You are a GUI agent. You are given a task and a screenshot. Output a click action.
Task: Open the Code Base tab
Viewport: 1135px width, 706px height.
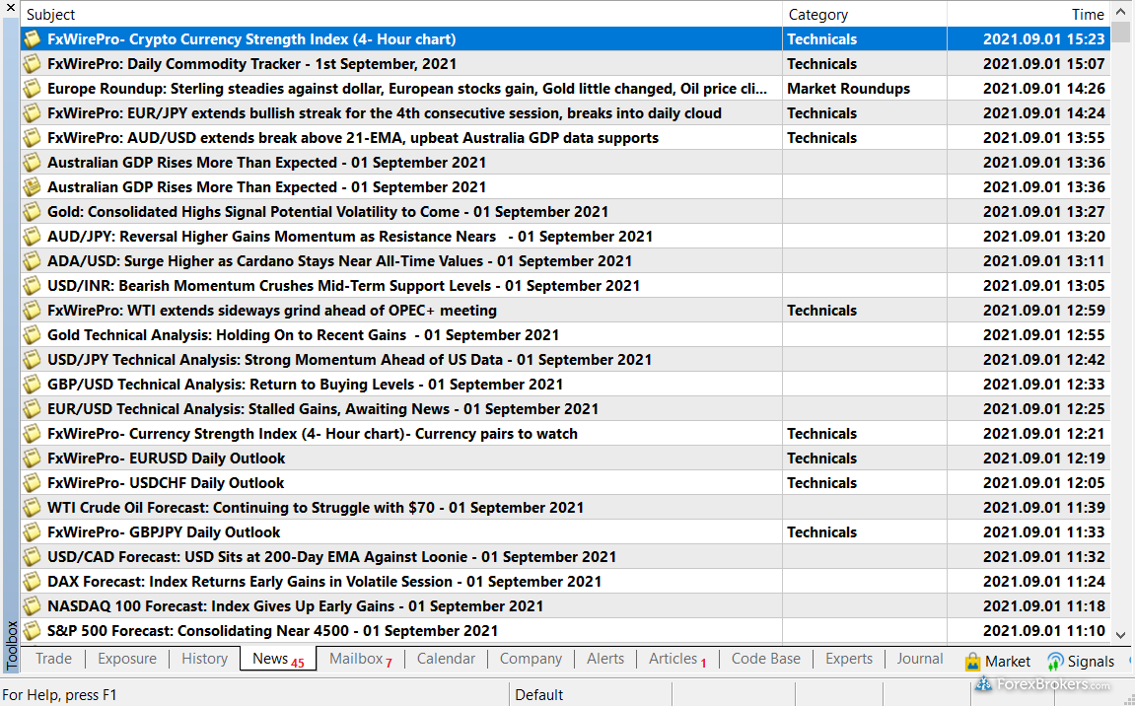(x=766, y=659)
